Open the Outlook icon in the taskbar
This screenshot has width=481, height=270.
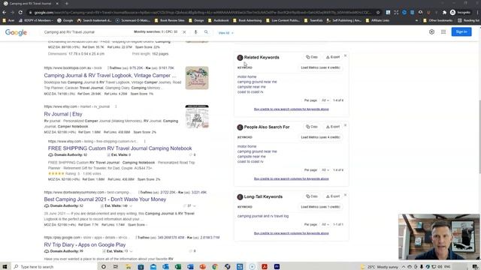(x=165, y=267)
